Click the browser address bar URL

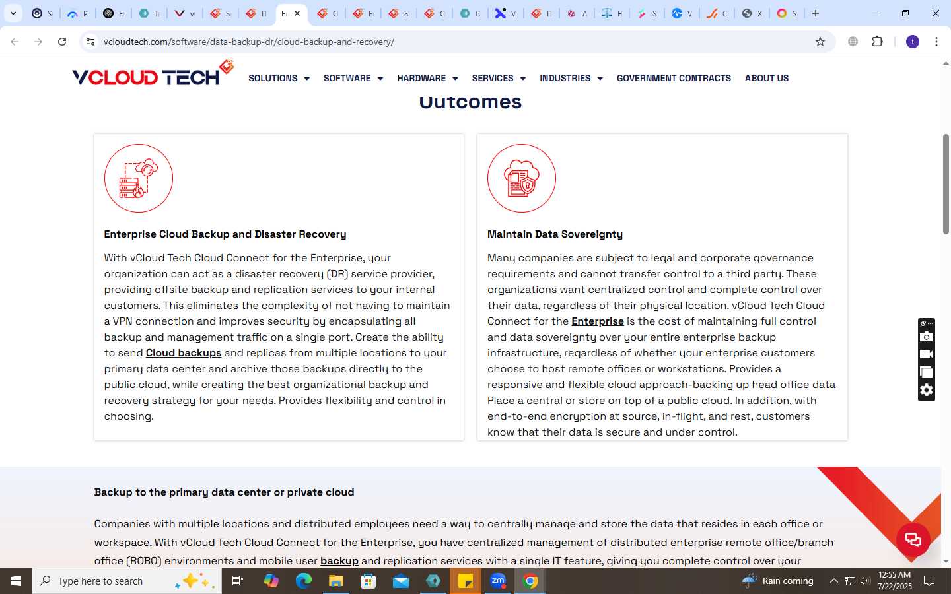(x=249, y=42)
